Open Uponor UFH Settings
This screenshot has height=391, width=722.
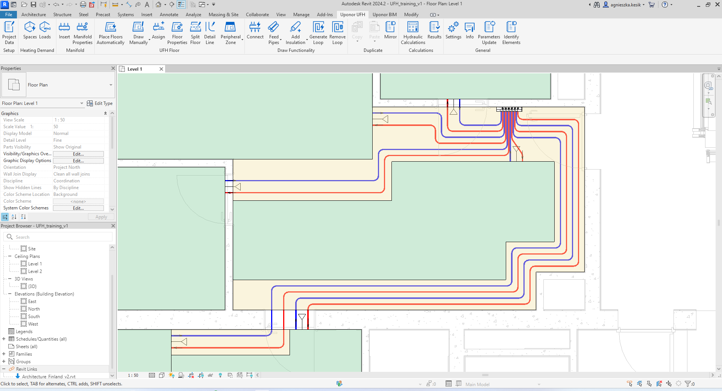[x=453, y=30]
